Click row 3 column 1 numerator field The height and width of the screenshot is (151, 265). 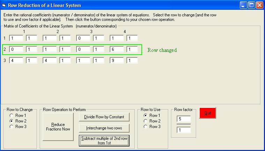point(16,61)
